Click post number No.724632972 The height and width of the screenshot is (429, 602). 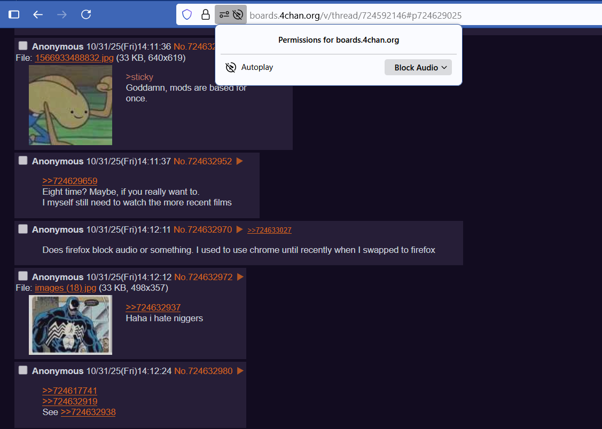[204, 277]
